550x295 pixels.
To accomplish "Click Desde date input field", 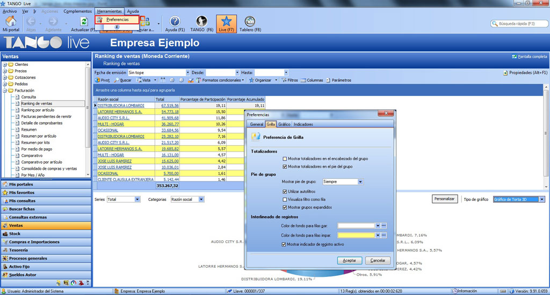I will pyautogui.click(x=220, y=73).
